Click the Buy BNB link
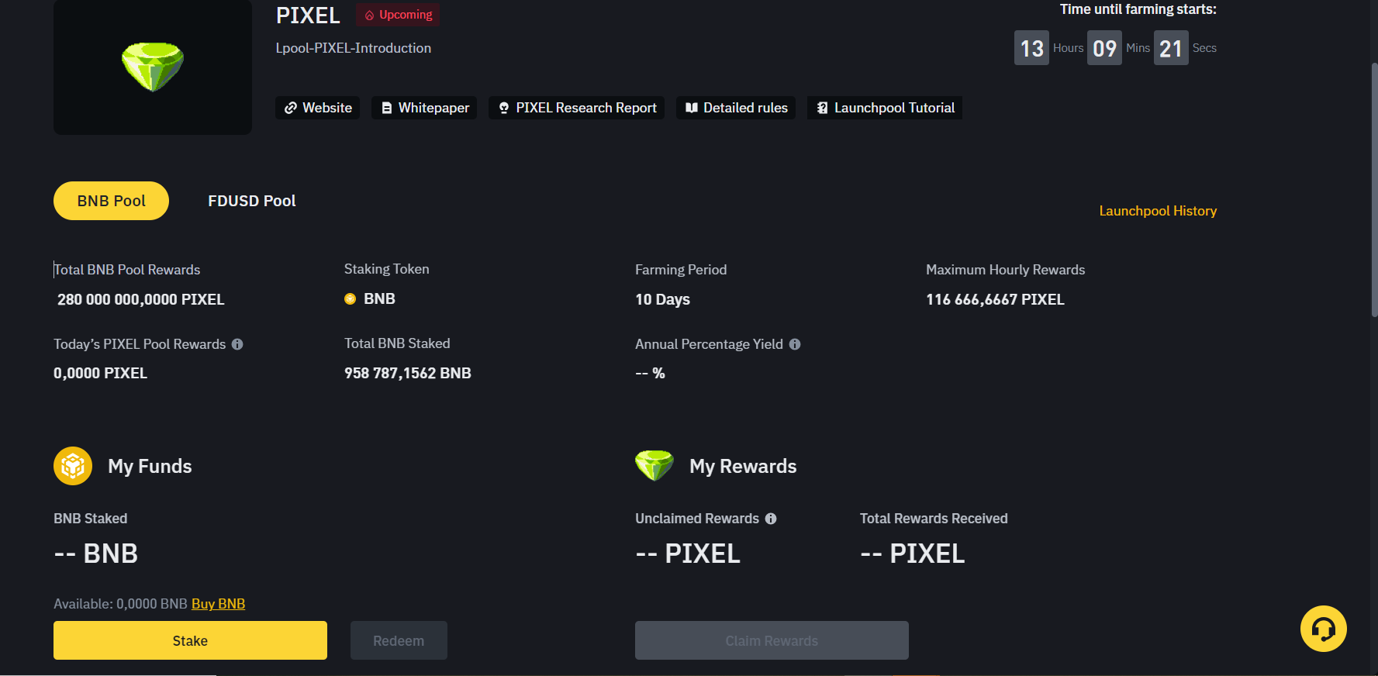The width and height of the screenshot is (1378, 676). click(x=218, y=604)
